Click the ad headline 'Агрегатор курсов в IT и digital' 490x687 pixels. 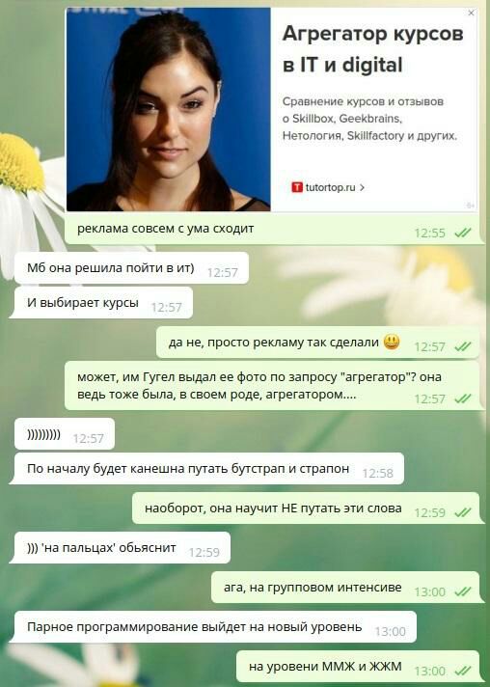[372, 49]
